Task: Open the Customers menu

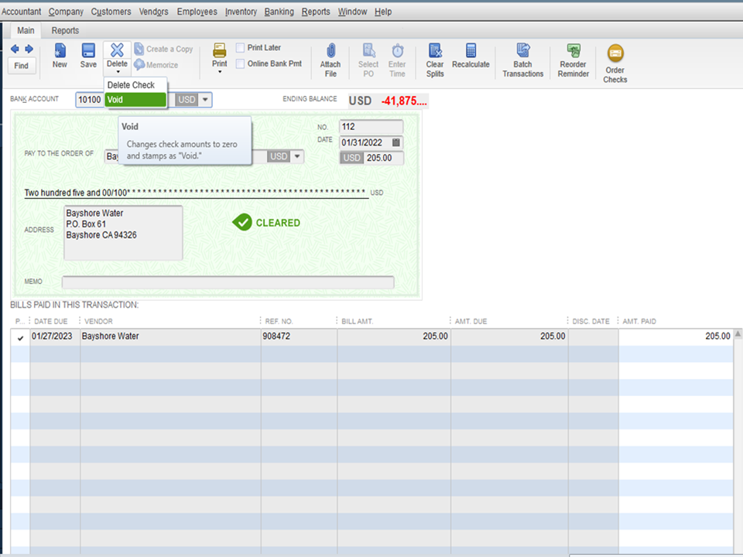Action: [111, 12]
